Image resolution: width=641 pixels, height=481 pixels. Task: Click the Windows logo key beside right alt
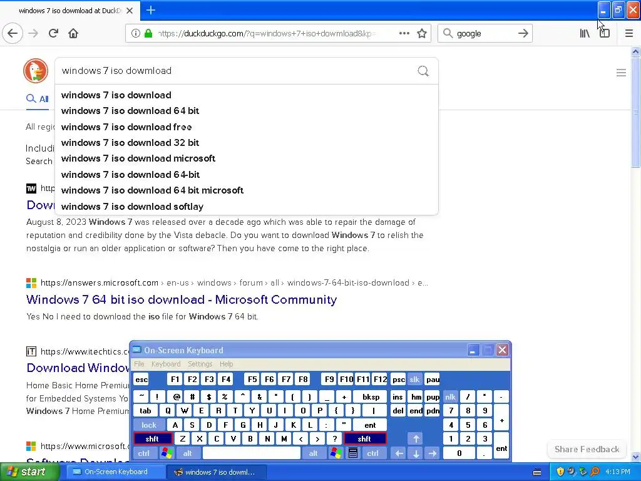pyautogui.click(x=336, y=453)
